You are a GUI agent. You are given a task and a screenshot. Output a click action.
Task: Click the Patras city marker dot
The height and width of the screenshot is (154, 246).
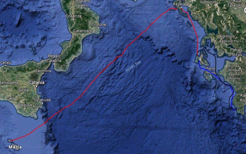tap(236, 58)
